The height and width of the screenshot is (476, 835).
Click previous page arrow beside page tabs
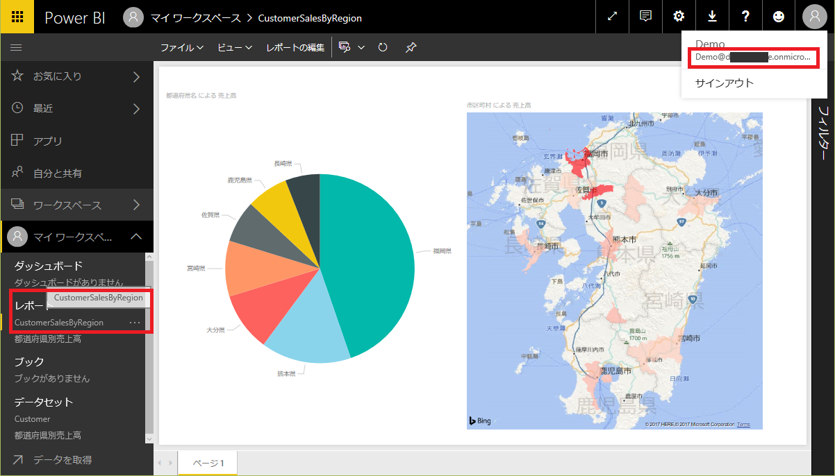(159, 463)
